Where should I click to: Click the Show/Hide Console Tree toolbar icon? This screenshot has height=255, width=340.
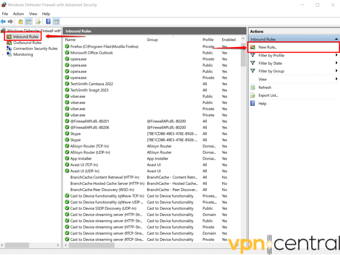pyautogui.click(x=28, y=21)
